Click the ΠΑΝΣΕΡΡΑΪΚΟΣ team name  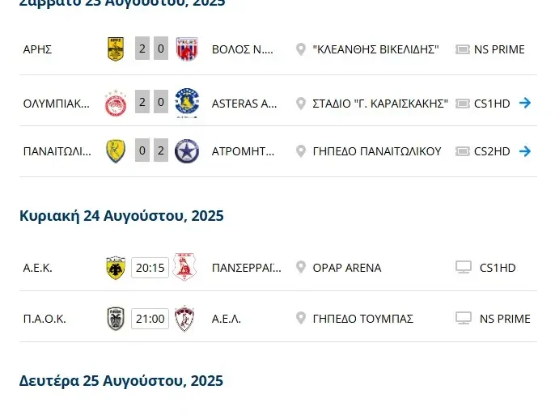(x=247, y=268)
